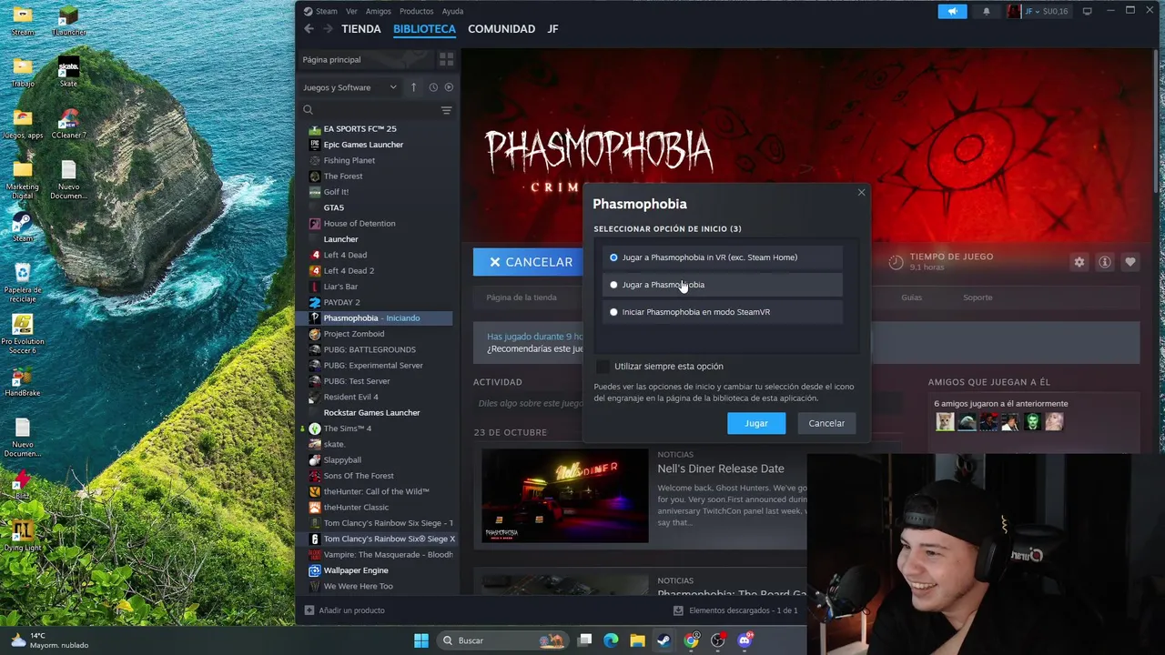The height and width of the screenshot is (655, 1165).
Task: Click 'Página principal' library home
Action: coord(331,59)
